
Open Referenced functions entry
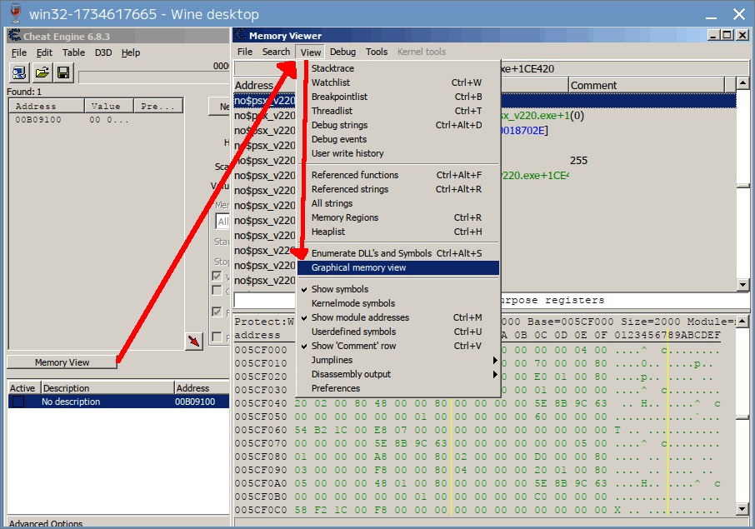click(x=397, y=175)
